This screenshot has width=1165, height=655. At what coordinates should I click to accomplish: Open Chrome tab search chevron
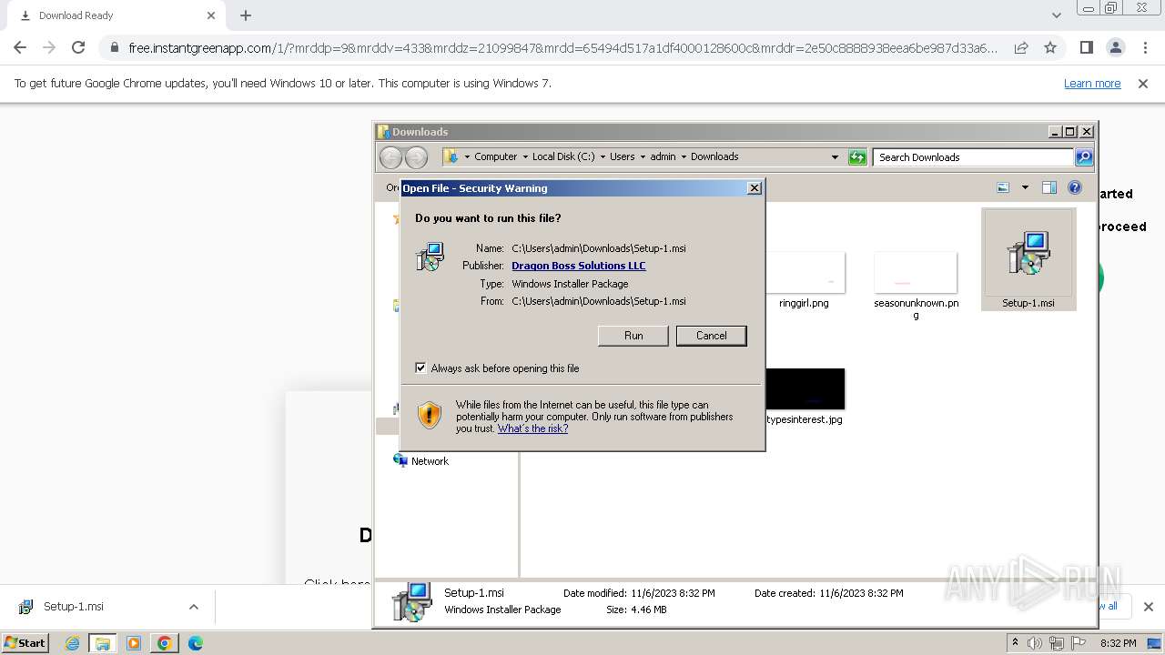coord(1056,15)
